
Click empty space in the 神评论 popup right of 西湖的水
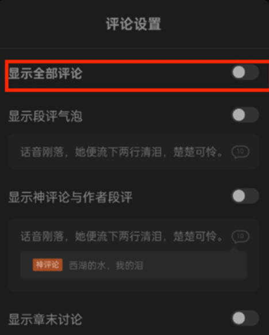coord(194,265)
